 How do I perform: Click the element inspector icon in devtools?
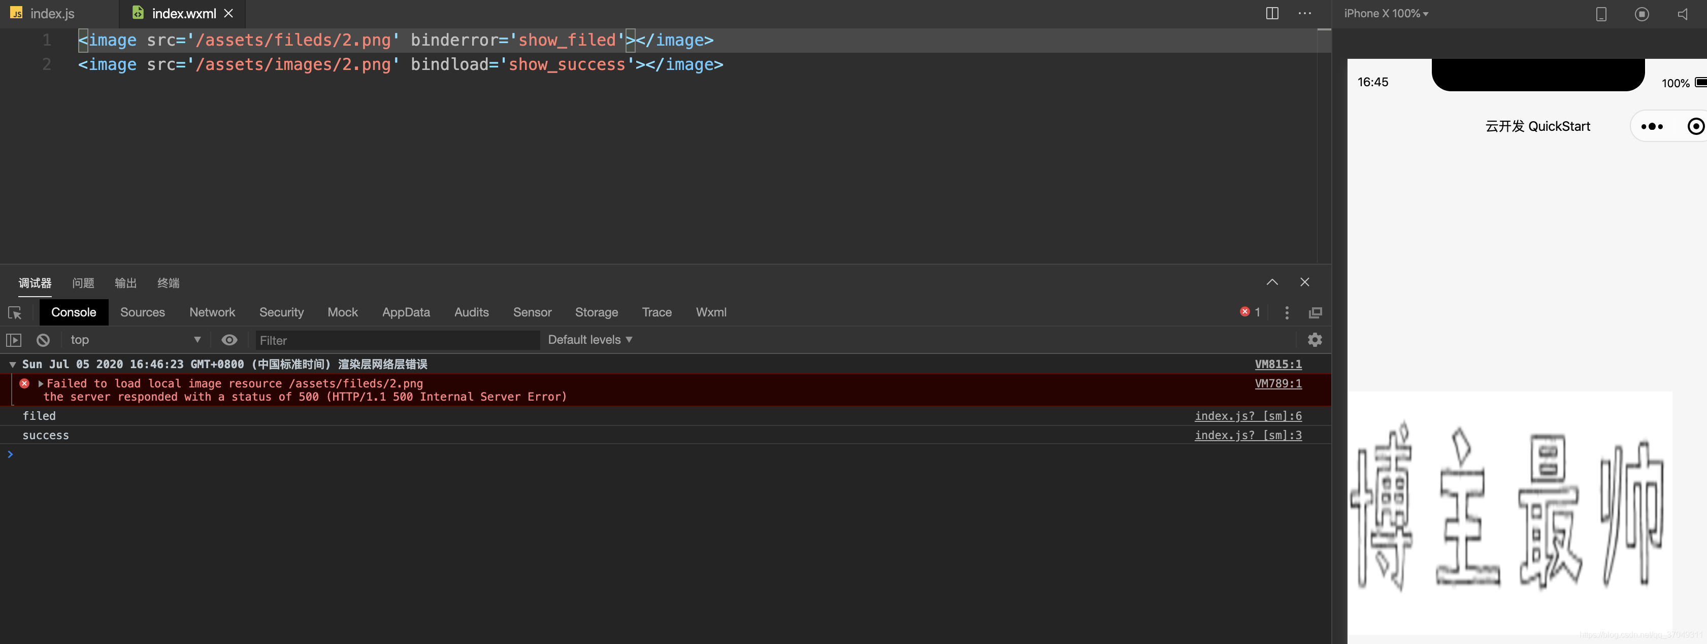click(15, 312)
